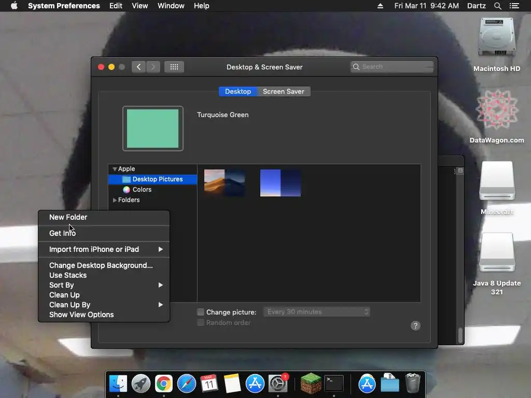Click the eject icon in menu bar
The width and height of the screenshot is (531, 398).
click(x=380, y=6)
